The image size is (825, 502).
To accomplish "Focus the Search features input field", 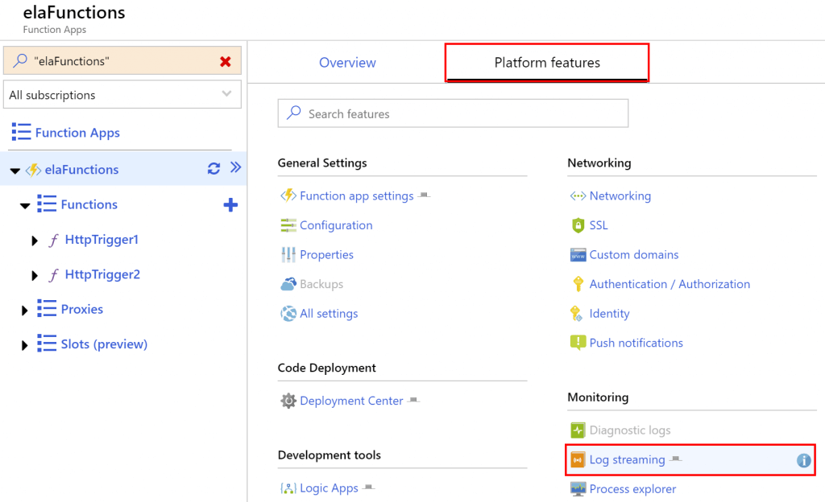I will click(x=453, y=113).
